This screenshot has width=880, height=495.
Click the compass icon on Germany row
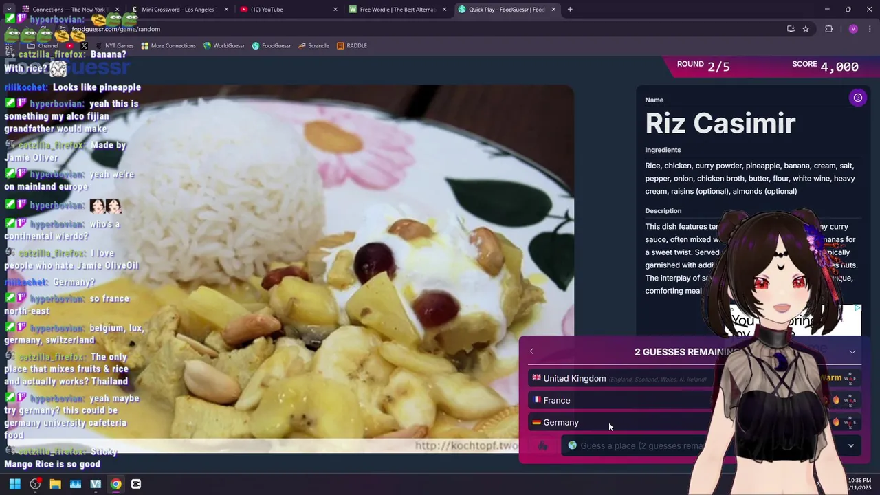point(850,422)
